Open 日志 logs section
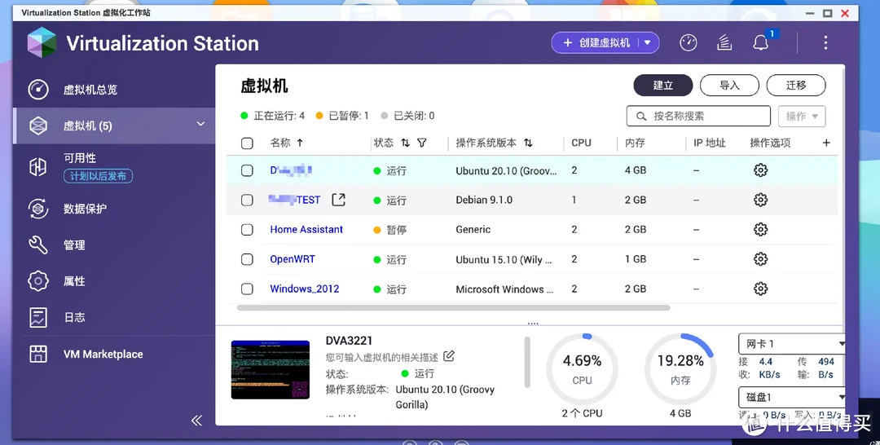 pyautogui.click(x=115, y=318)
